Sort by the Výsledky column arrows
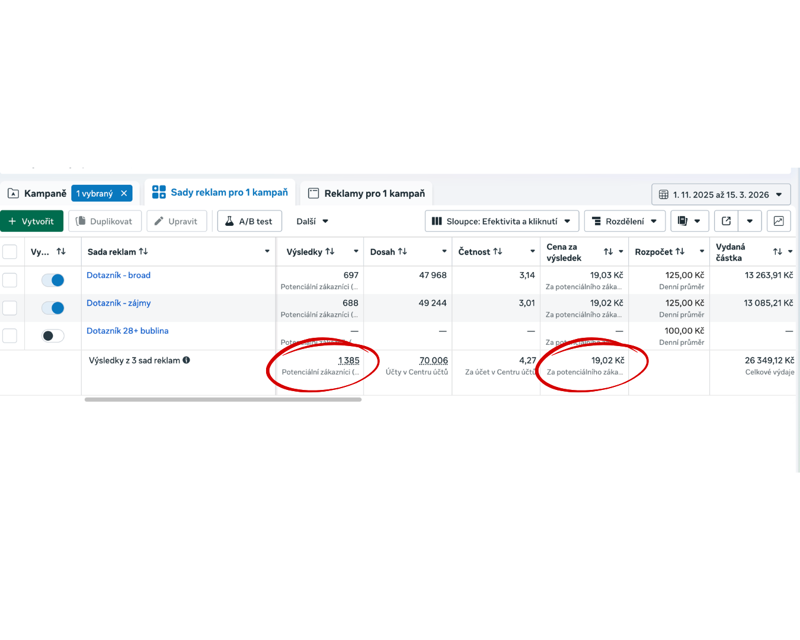Image resolution: width=800 pixels, height=640 pixels. coord(330,252)
